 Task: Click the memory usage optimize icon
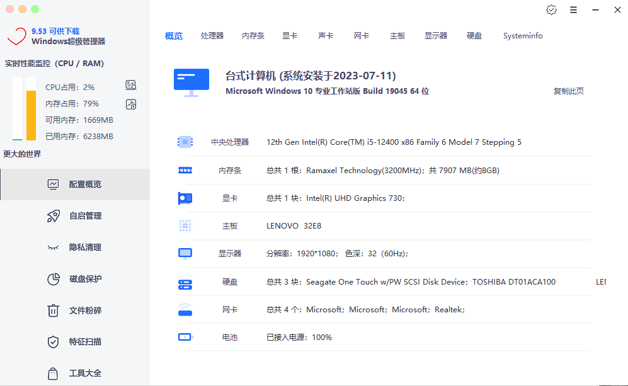[x=131, y=105]
